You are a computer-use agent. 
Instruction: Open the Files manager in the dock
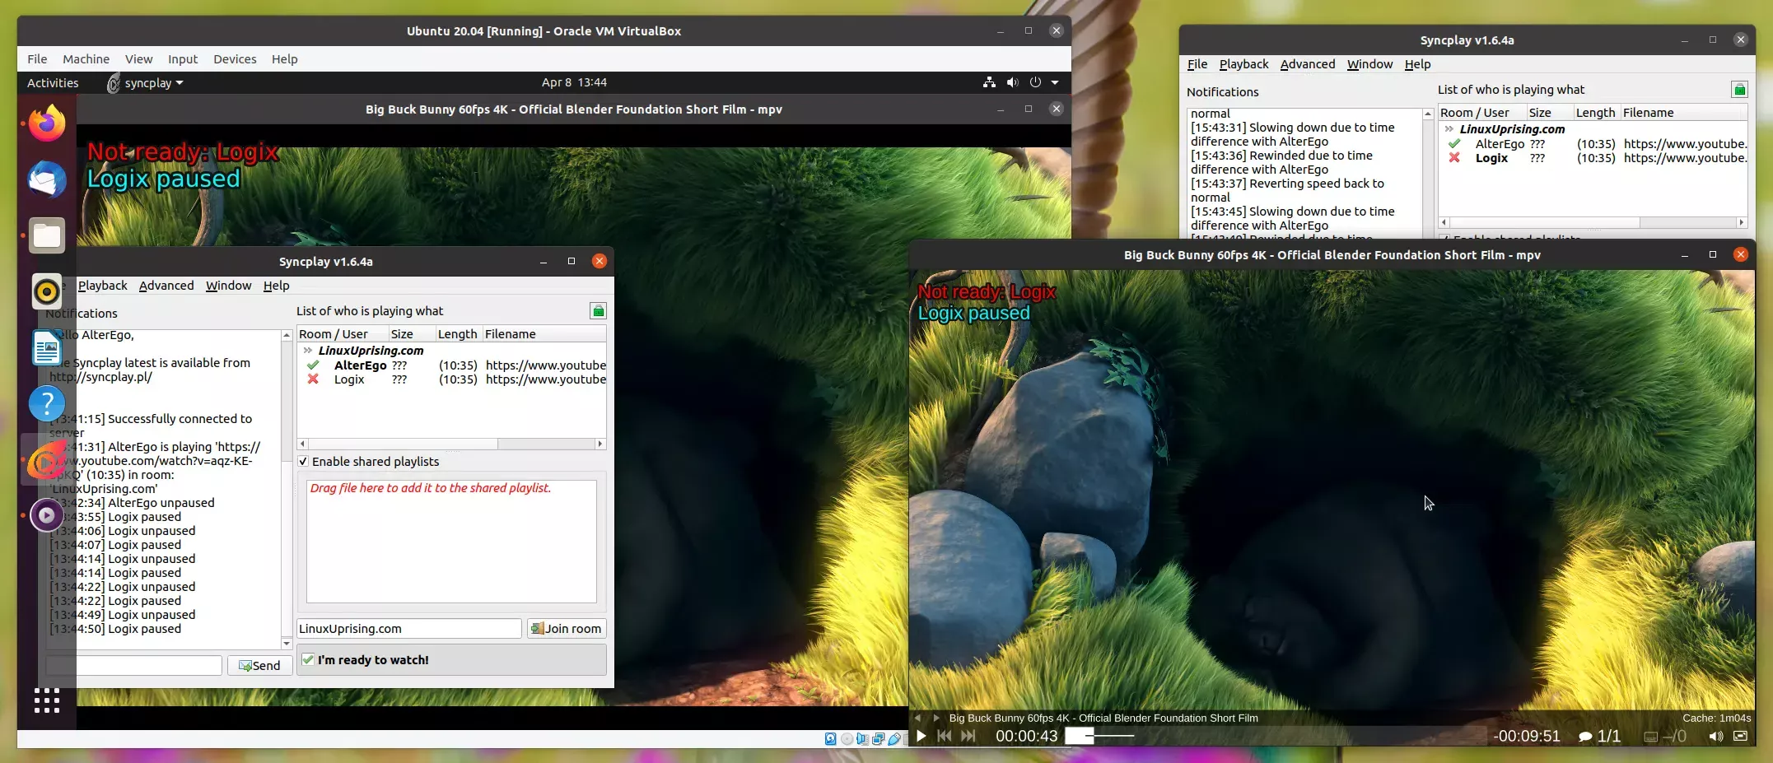tap(47, 235)
